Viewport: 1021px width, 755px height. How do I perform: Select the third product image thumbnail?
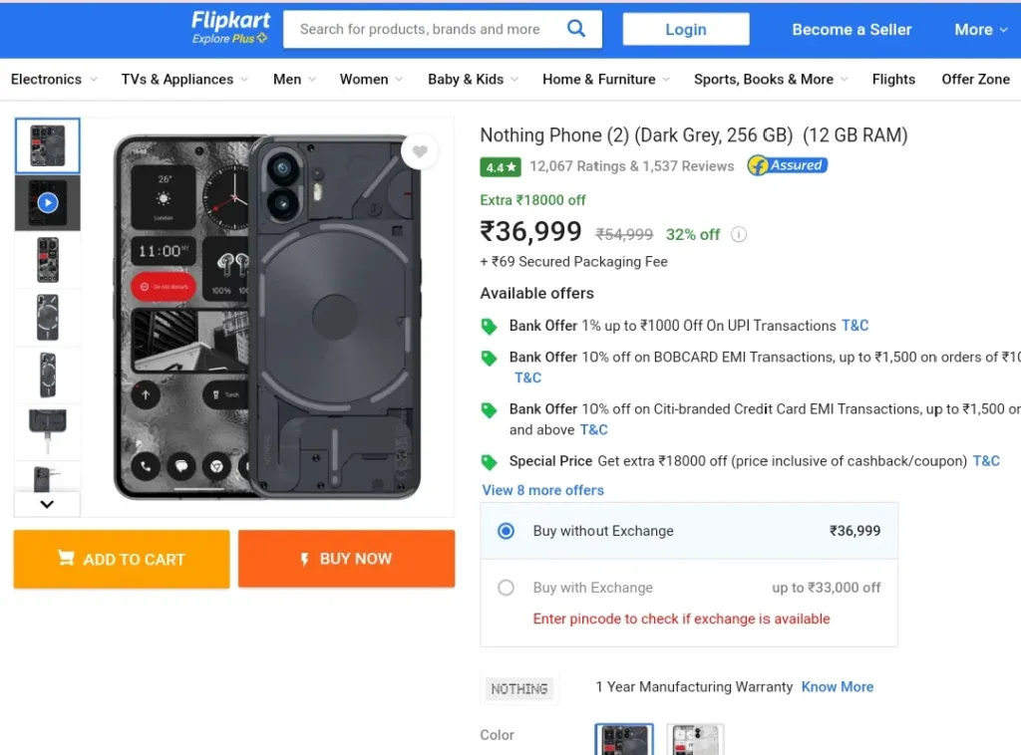tap(48, 260)
